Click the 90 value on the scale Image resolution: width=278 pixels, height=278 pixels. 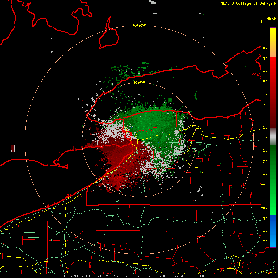coord(265,36)
